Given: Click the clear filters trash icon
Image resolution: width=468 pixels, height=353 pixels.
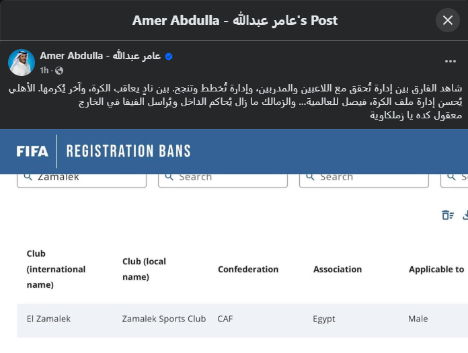Looking at the screenshot, I should 448,215.
